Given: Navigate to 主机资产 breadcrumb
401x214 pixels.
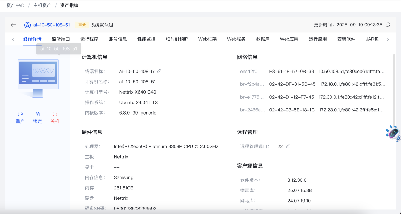Looking at the screenshot, I should [x=42, y=5].
